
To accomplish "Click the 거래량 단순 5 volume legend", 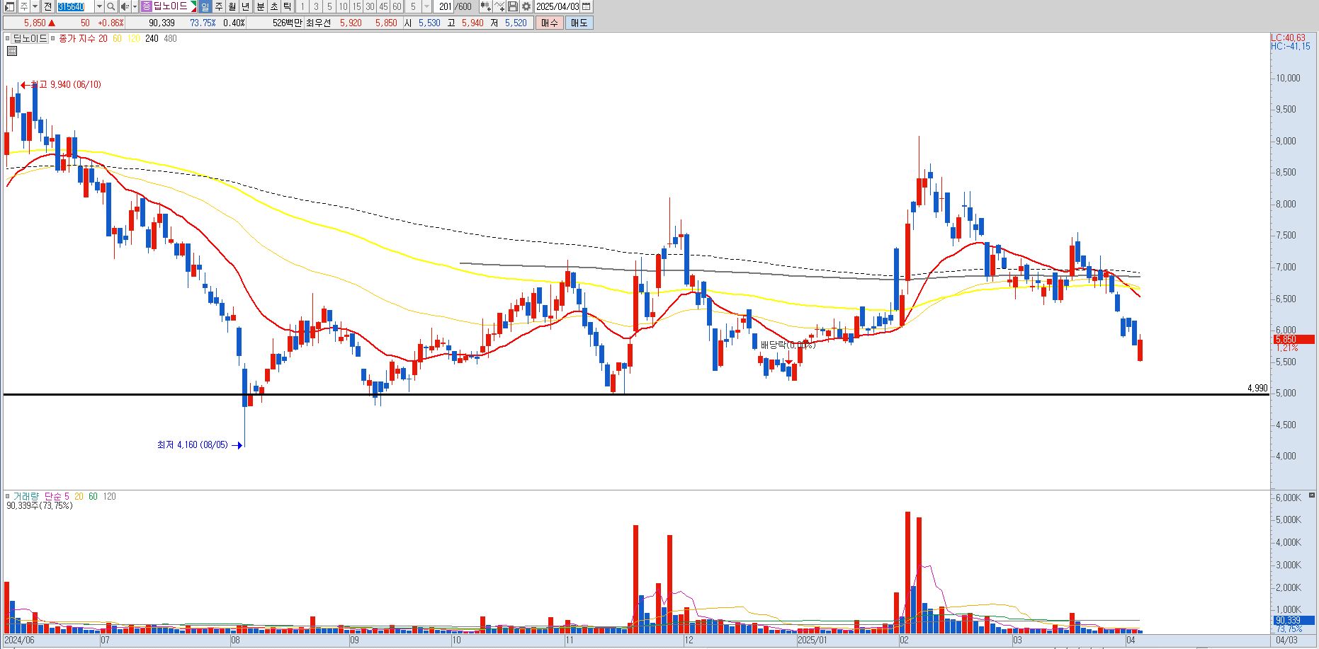I will point(41,496).
